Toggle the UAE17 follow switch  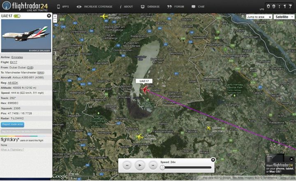[17, 16]
